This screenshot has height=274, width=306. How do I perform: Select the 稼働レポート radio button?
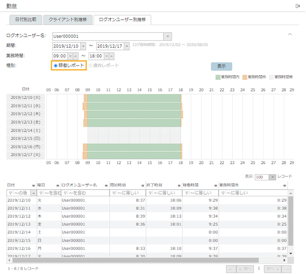click(56, 66)
